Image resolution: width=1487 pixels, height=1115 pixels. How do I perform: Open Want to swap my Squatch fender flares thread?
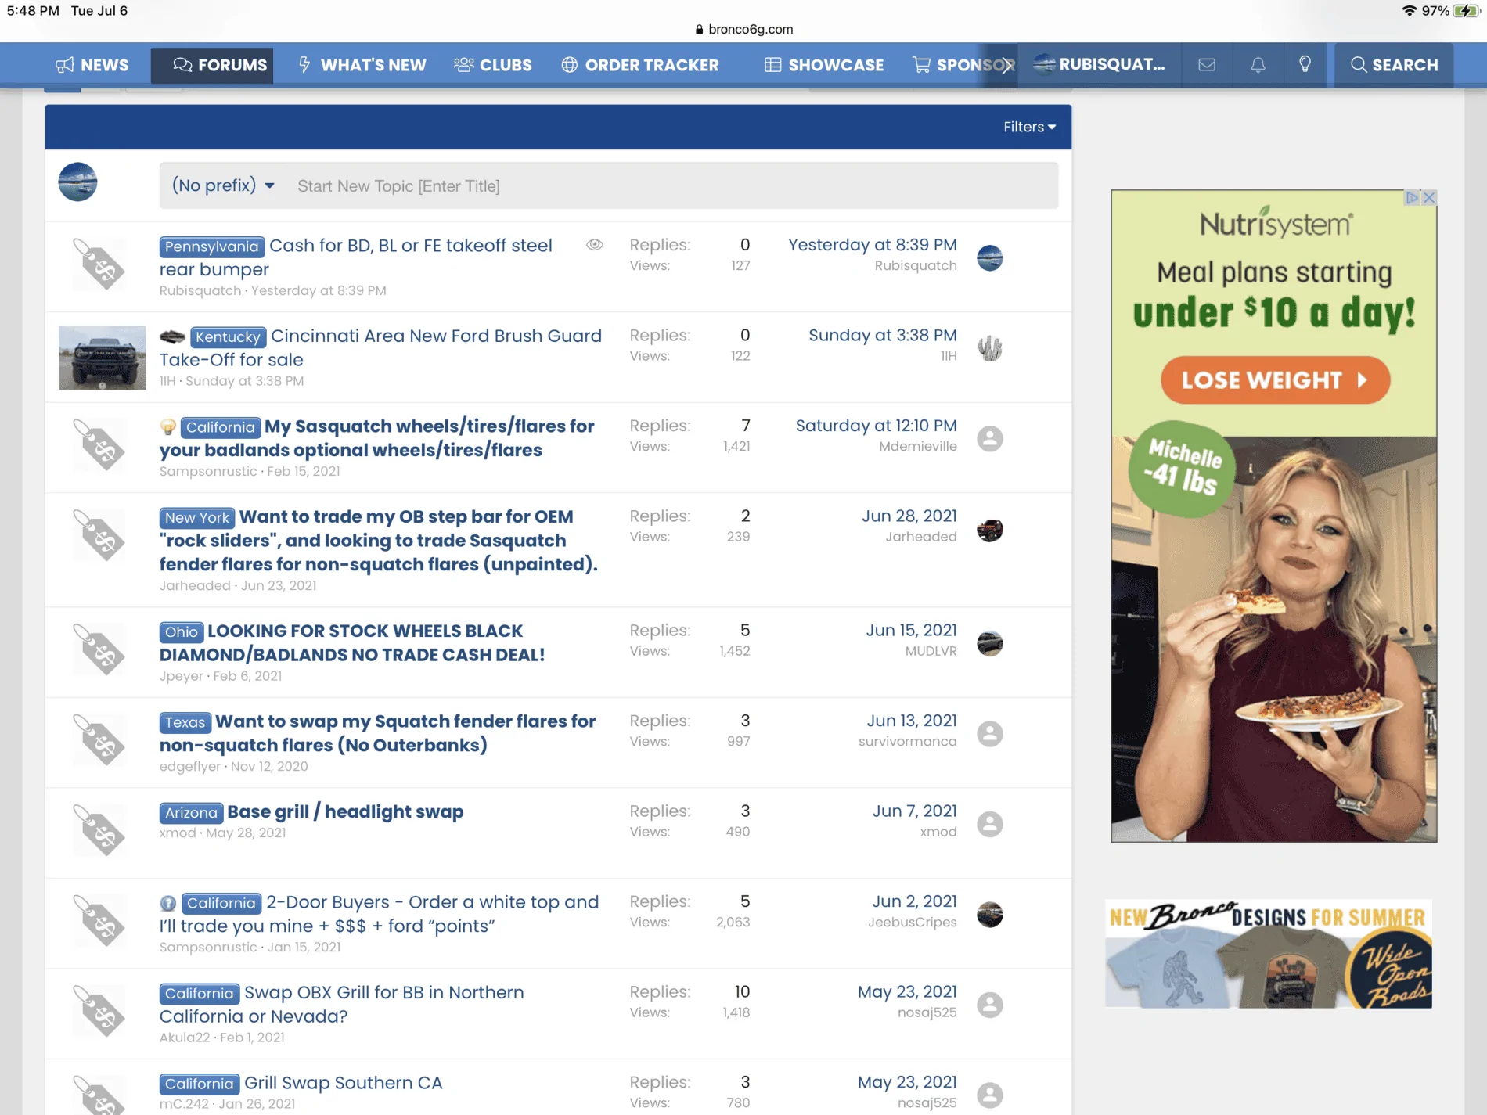tap(378, 733)
